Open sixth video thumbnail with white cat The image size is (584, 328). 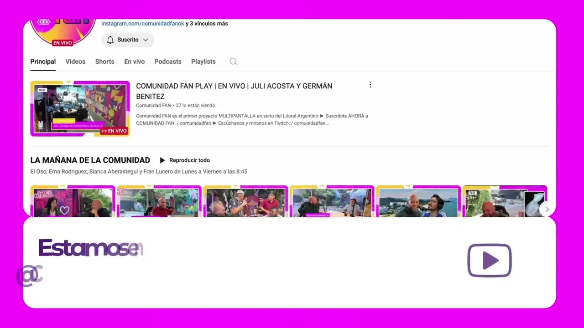coord(505,201)
